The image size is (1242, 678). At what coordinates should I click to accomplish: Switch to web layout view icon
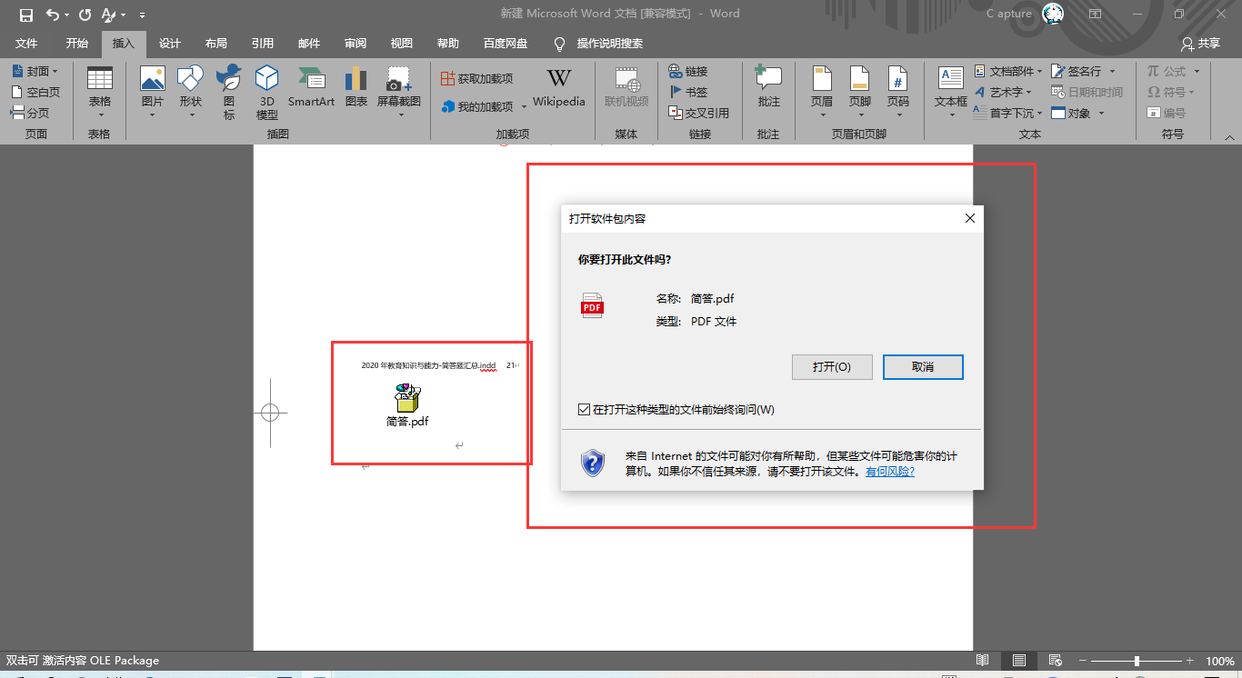coord(1056,661)
